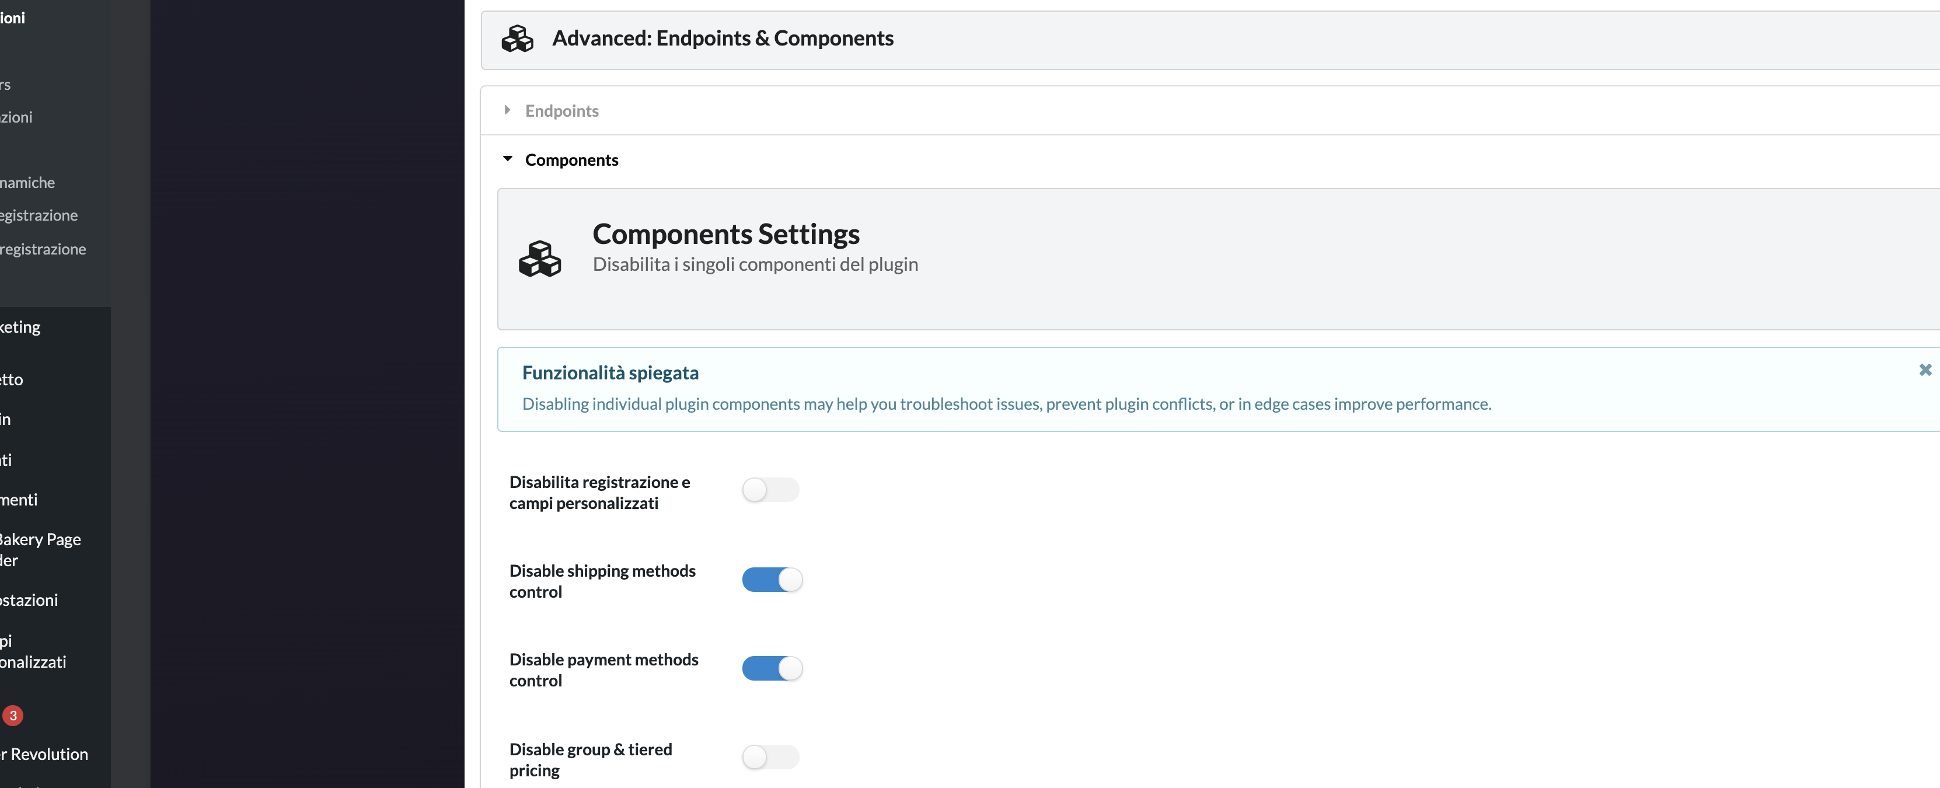Select the sidebar item ending in 'menti'
This screenshot has height=788, width=1940.
point(19,500)
